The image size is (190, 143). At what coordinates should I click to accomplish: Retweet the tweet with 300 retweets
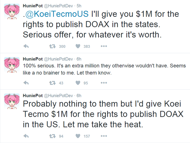coord(52,46)
